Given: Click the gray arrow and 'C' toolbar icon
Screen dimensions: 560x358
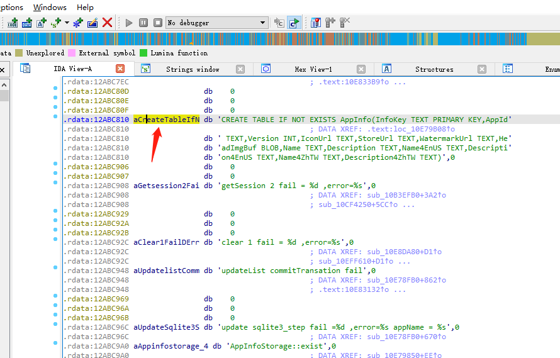Looking at the screenshot, I should click(279, 23).
